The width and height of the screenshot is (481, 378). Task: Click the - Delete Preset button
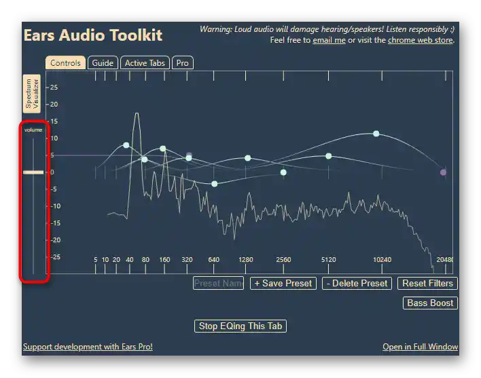357,283
